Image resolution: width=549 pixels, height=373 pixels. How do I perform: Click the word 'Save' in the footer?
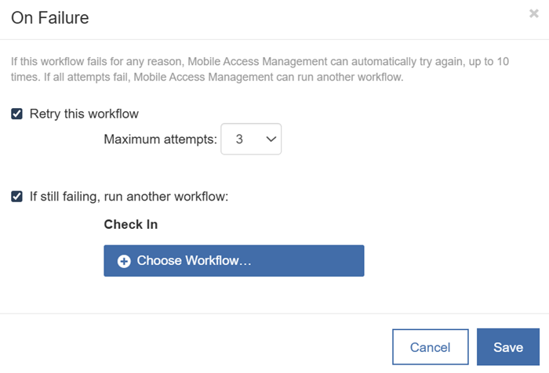[x=508, y=347]
